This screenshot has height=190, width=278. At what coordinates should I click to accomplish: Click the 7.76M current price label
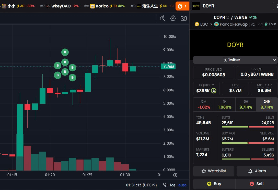pyautogui.click(x=168, y=67)
